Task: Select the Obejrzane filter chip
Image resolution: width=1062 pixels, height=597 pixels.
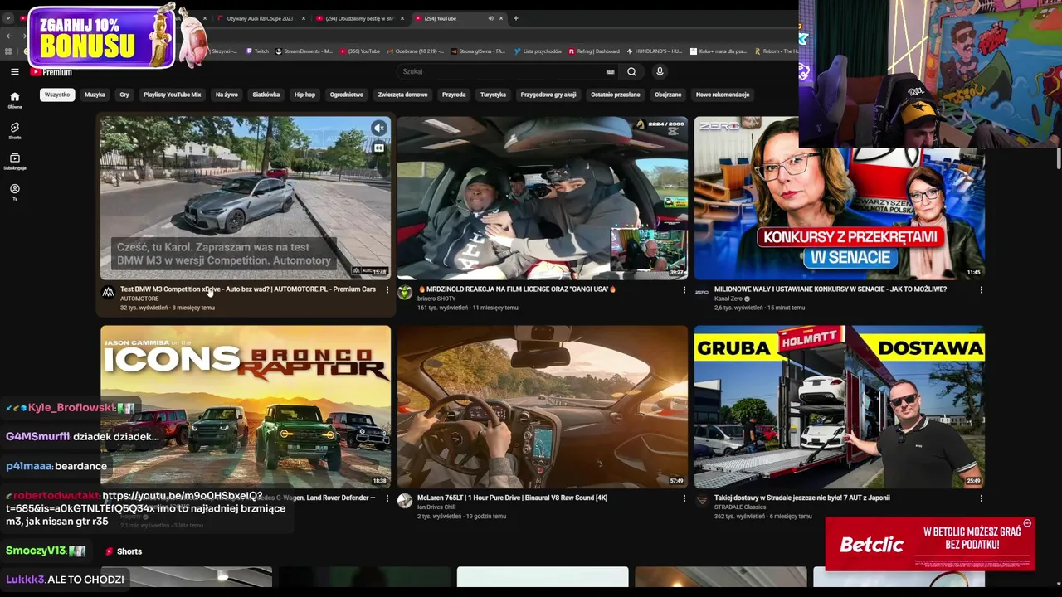Action: 668,95
